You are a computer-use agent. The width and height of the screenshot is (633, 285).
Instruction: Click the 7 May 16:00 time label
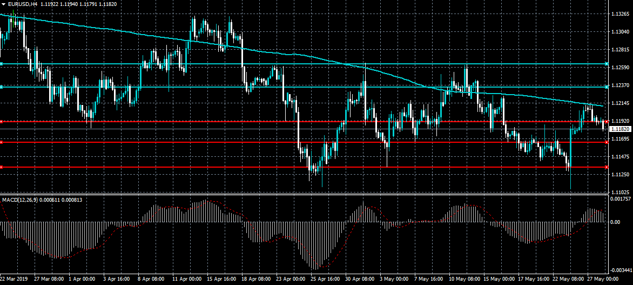[428, 279]
